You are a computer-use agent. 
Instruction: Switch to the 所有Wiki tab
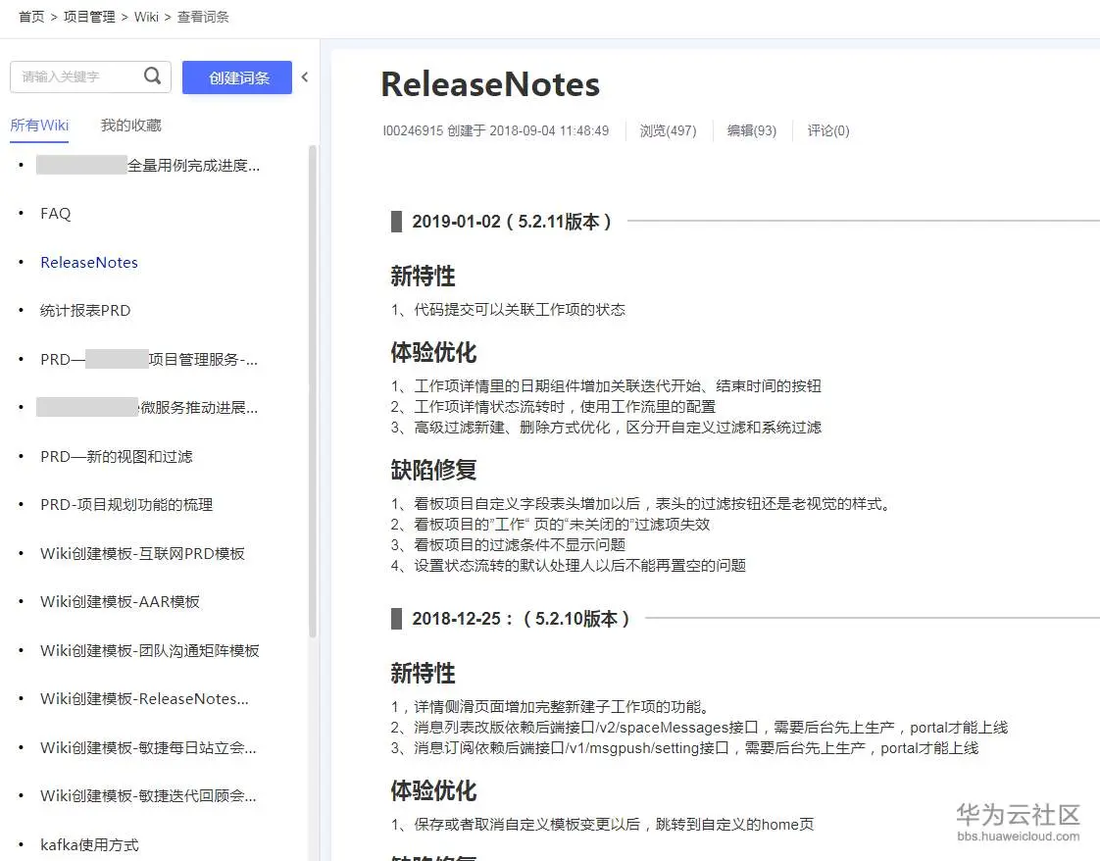click(39, 126)
